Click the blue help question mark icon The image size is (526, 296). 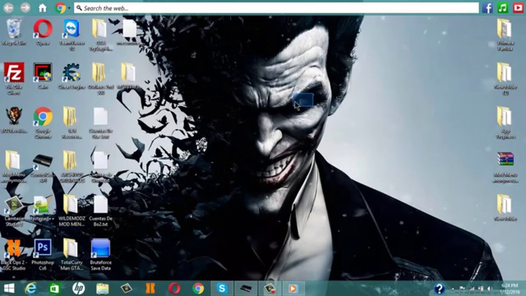tap(440, 289)
